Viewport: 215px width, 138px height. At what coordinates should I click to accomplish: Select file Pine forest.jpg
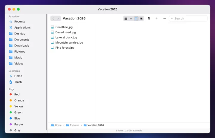[71, 48]
